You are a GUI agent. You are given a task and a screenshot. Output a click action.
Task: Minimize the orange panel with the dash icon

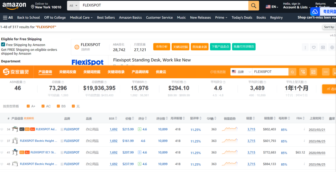pyautogui.click(x=326, y=72)
